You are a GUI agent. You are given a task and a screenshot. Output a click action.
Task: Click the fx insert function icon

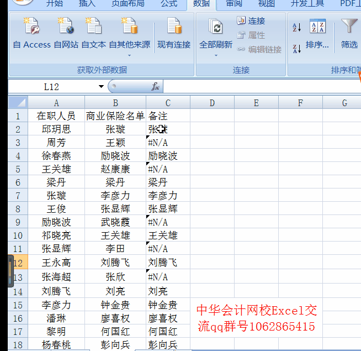tap(156, 86)
